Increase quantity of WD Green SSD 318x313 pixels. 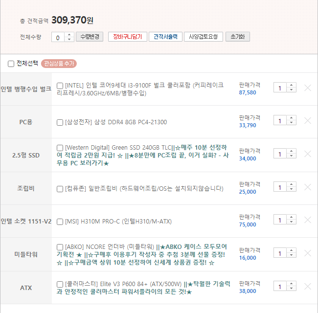point(292,151)
